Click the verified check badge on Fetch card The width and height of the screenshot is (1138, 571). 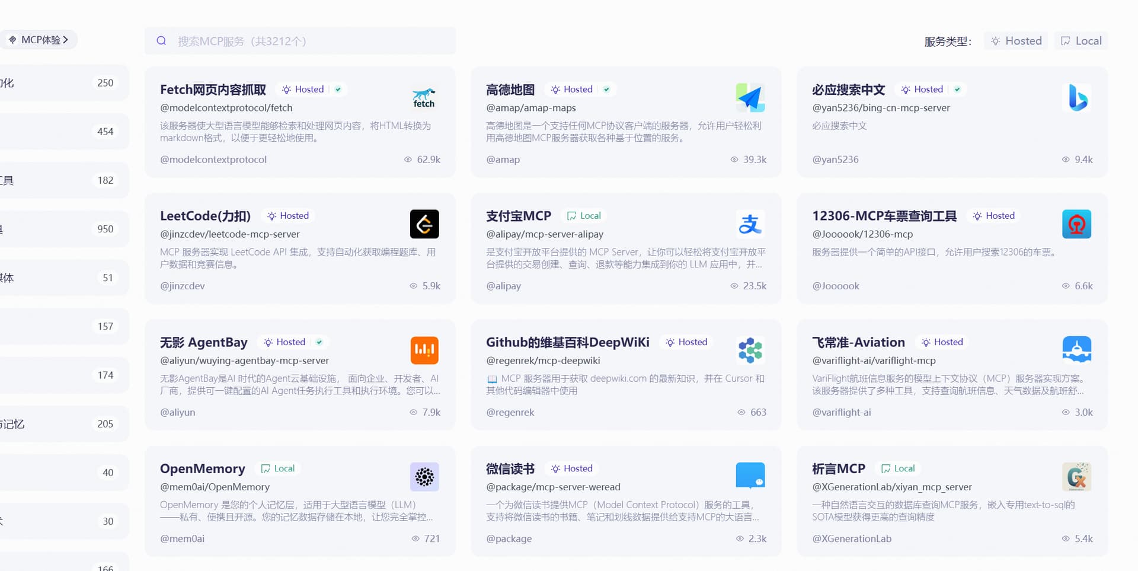pos(338,90)
